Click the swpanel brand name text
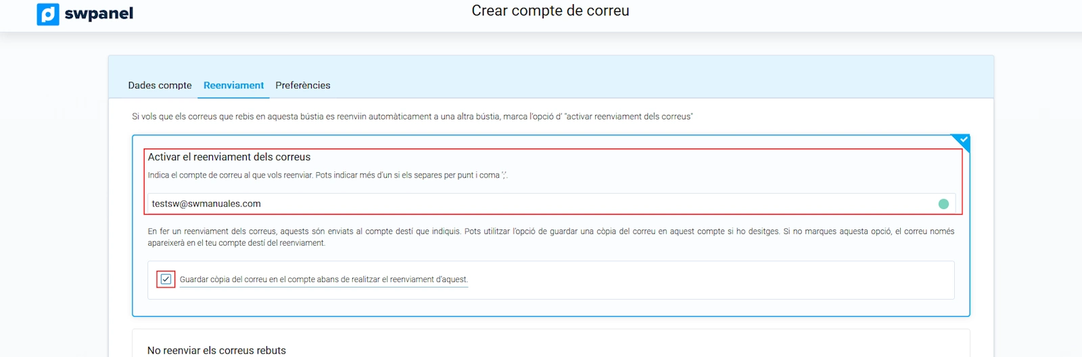This screenshot has width=1082, height=357. click(99, 13)
